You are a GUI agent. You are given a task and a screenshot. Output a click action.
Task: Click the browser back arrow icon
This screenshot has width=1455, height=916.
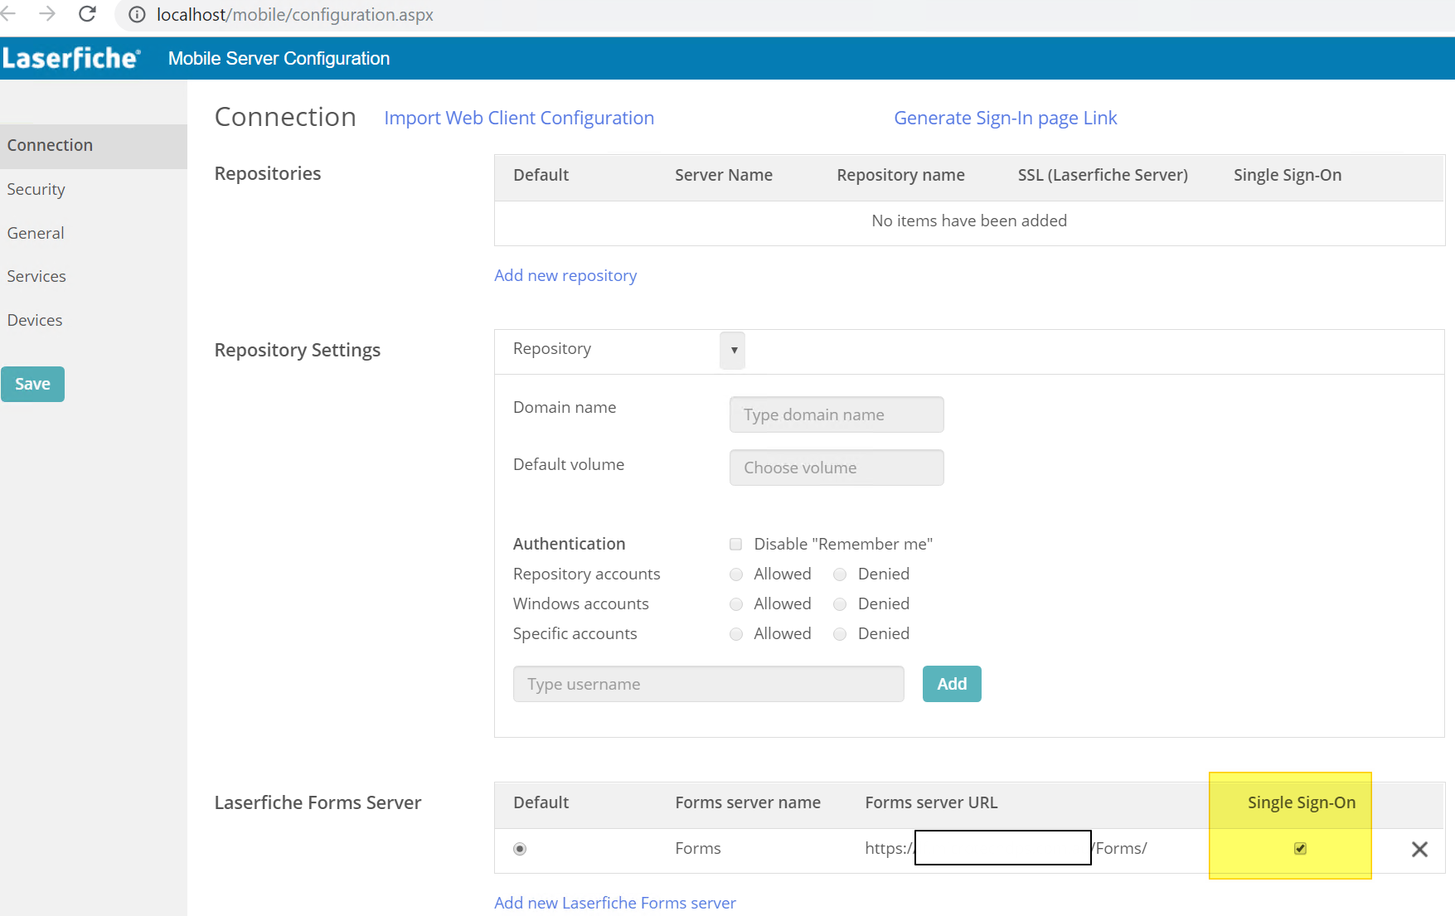click(8, 13)
